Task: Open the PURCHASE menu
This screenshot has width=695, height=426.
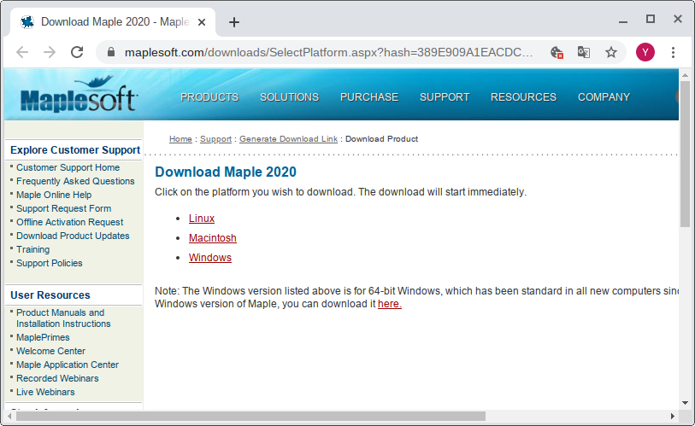Action: (369, 97)
